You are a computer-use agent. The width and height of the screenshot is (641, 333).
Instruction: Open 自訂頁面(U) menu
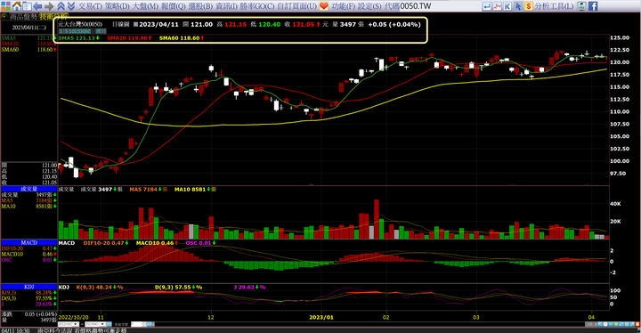[296, 6]
